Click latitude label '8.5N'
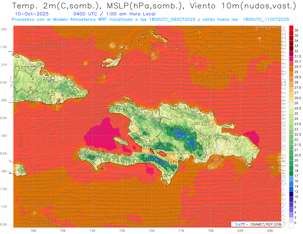 [x=3, y=153]
